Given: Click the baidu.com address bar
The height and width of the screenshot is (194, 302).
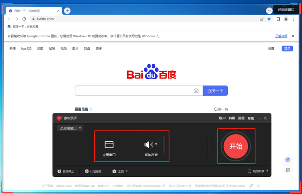Looking at the screenshot, I should [144, 19].
